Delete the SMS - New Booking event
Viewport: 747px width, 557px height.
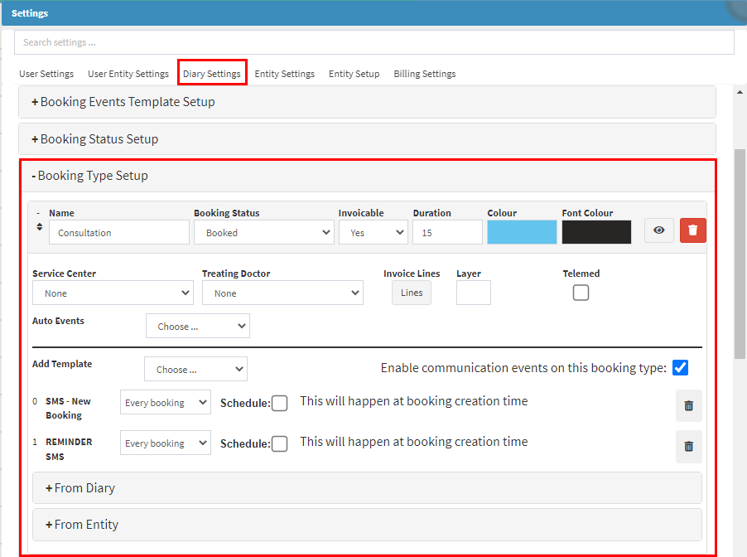click(x=688, y=406)
